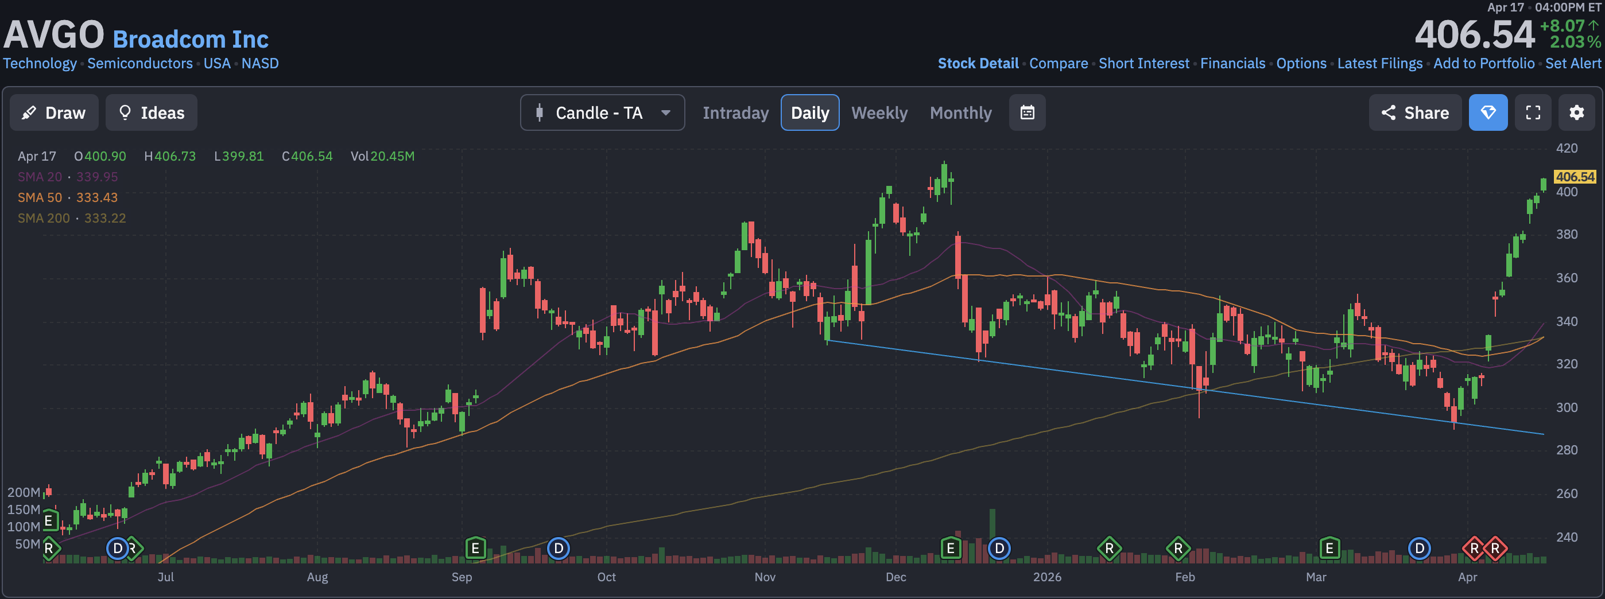Open the Draw tools
Image resolution: width=1605 pixels, height=599 pixels.
(x=53, y=112)
